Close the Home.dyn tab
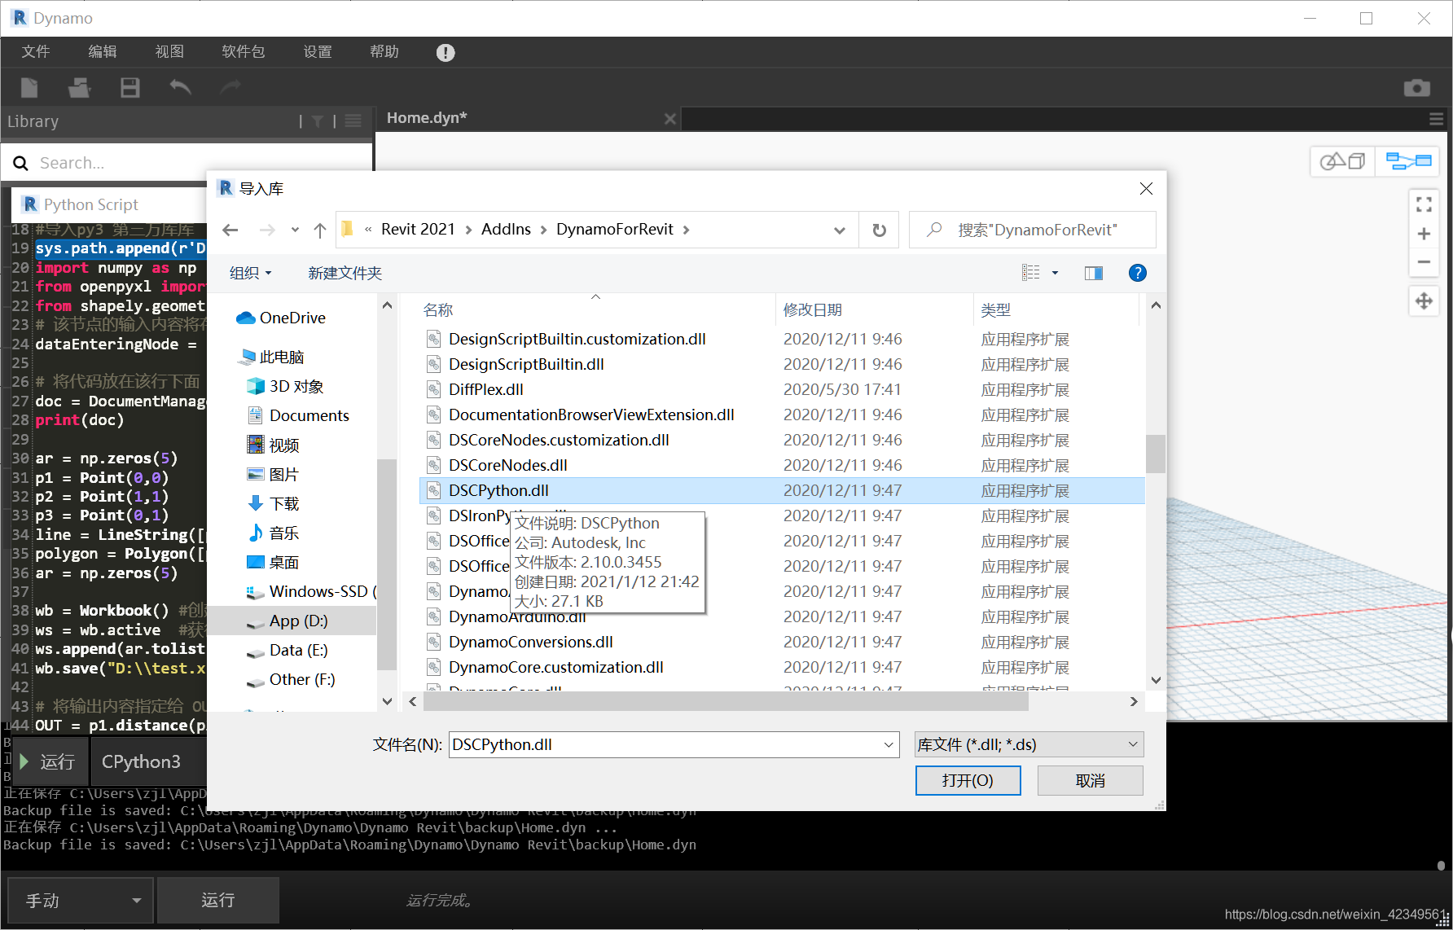The height and width of the screenshot is (930, 1453). [670, 119]
